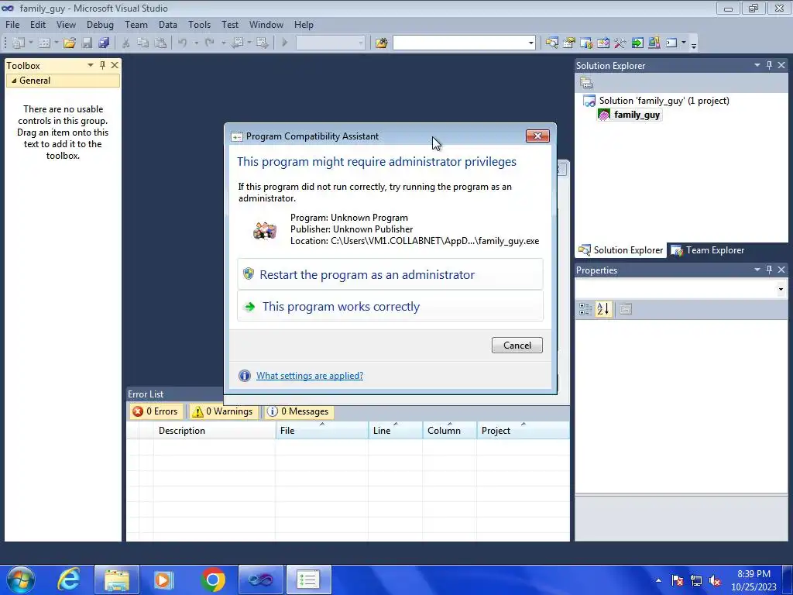793x595 pixels.
Task: Click Cancel in Program Compatibility Assistant
Action: click(x=517, y=345)
